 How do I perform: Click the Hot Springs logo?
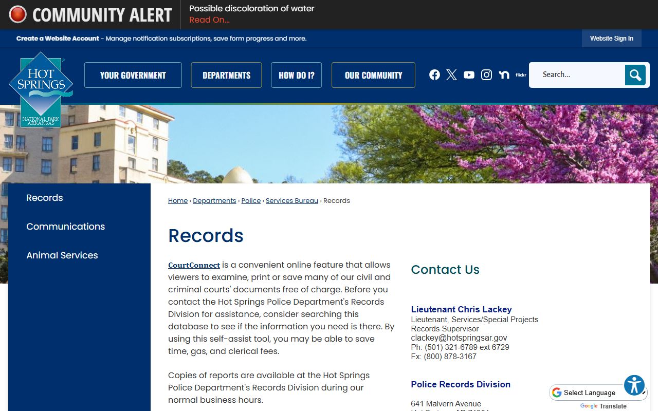click(41, 89)
